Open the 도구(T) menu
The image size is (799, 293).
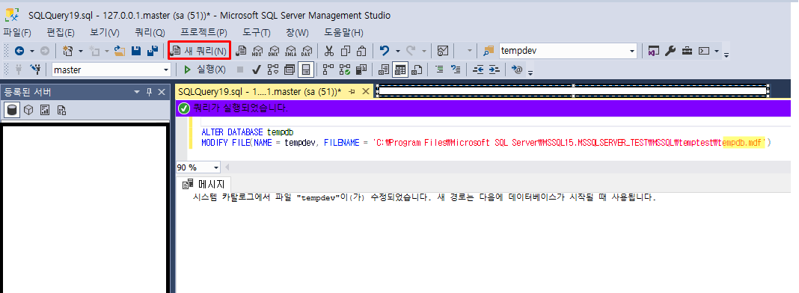coord(257,33)
